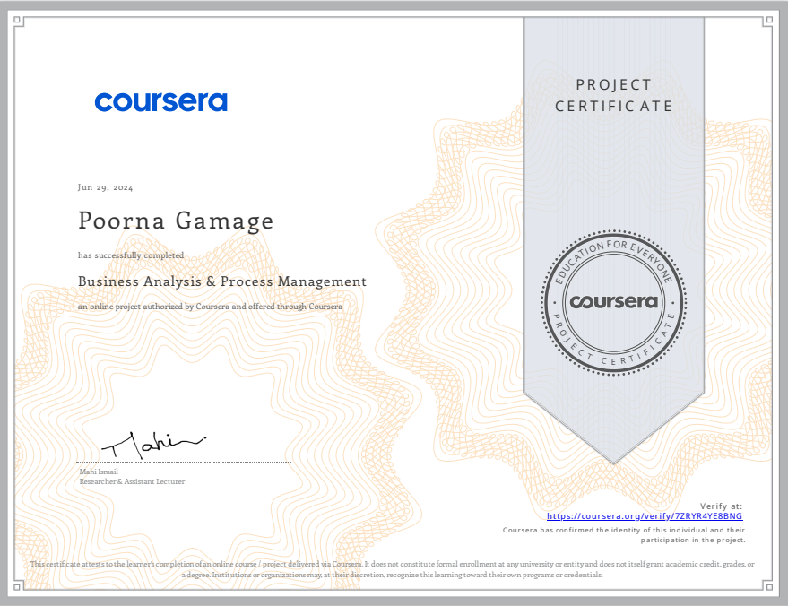788x606 pixels.
Task: Click the date "Jun 29, 2024"
Action: click(105, 187)
